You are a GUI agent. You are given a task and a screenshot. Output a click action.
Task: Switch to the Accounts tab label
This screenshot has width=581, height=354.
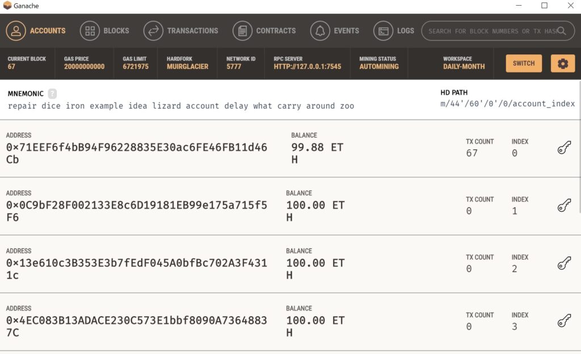point(48,31)
